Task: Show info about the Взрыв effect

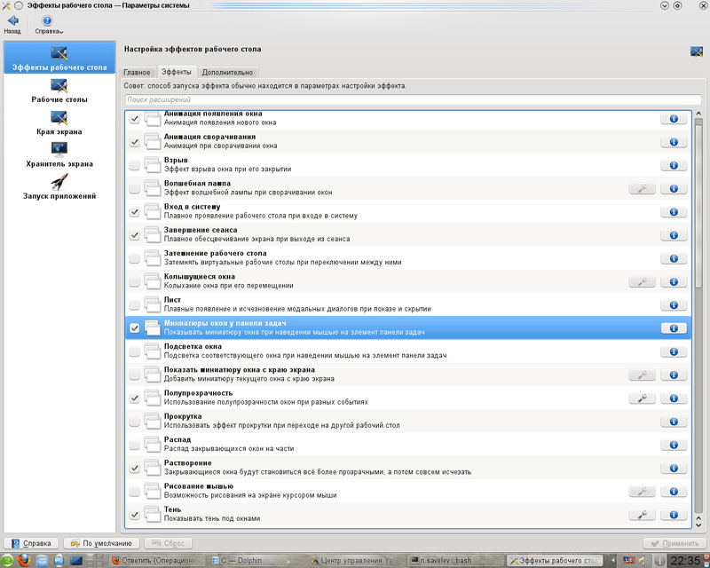Action: [x=674, y=165]
